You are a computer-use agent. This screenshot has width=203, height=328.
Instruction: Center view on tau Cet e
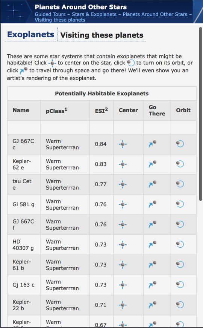pos(123,184)
